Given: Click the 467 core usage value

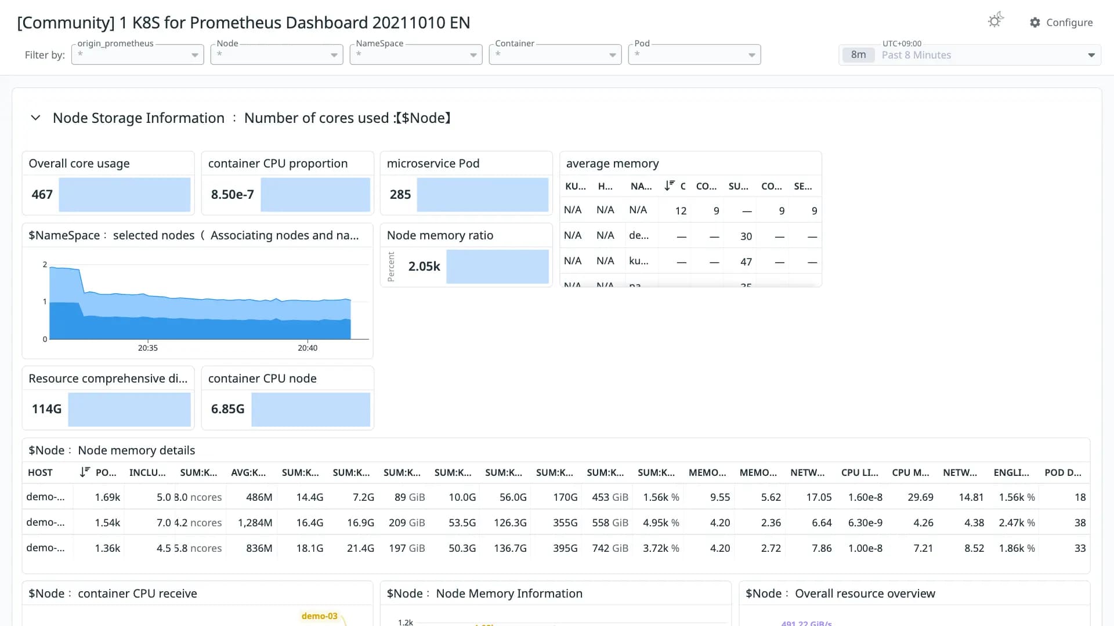Looking at the screenshot, I should [x=42, y=194].
